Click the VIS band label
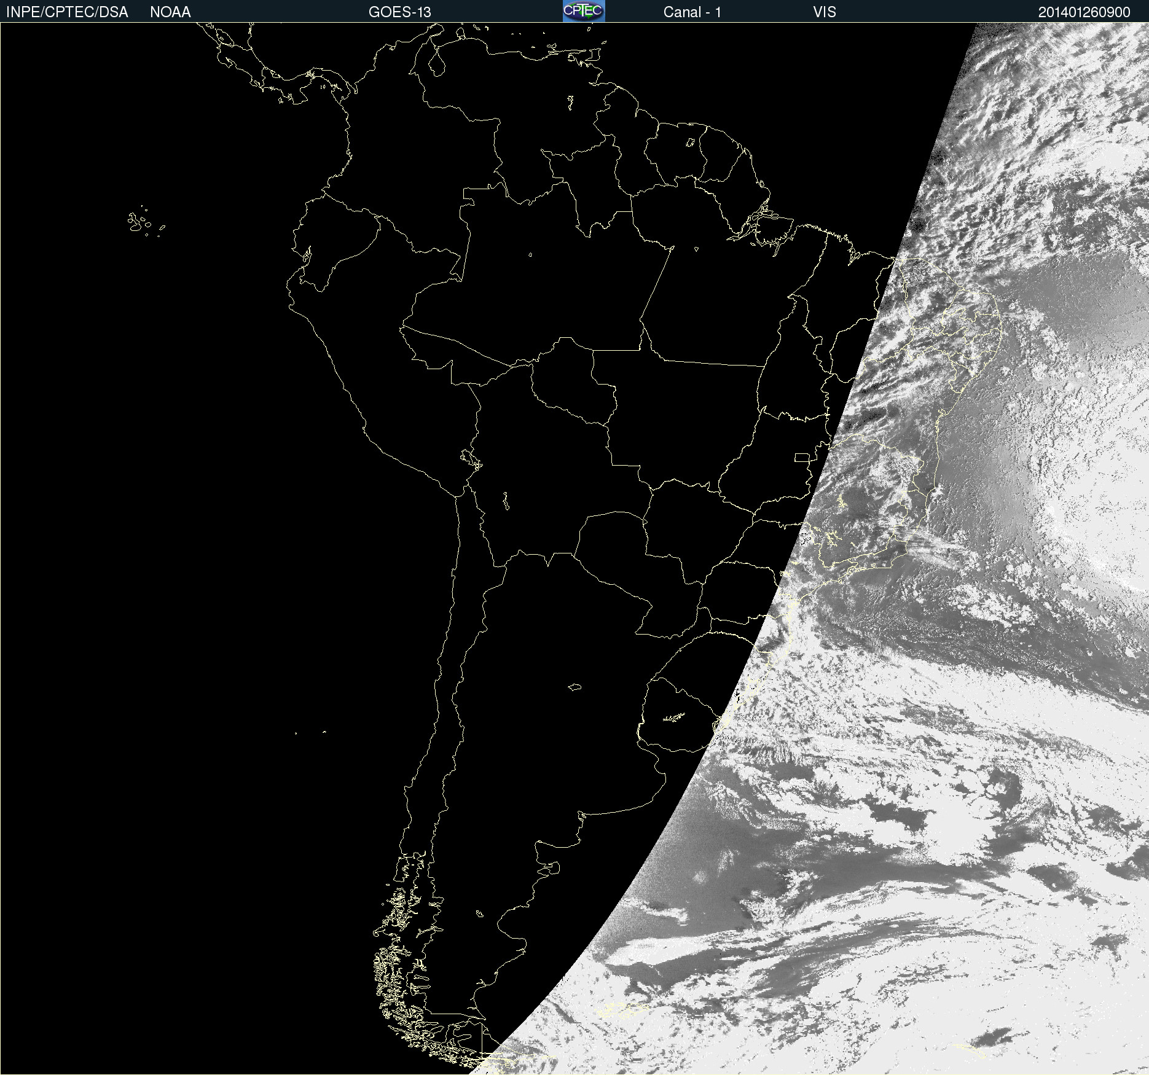This screenshot has width=1149, height=1075. (x=825, y=12)
